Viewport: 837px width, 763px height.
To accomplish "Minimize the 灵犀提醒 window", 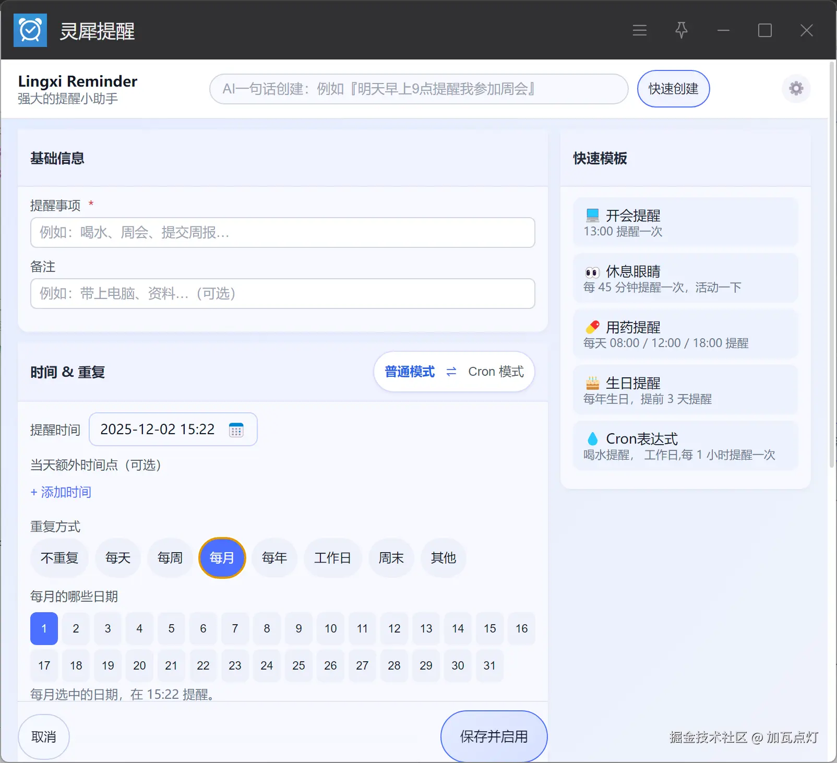I will (723, 30).
